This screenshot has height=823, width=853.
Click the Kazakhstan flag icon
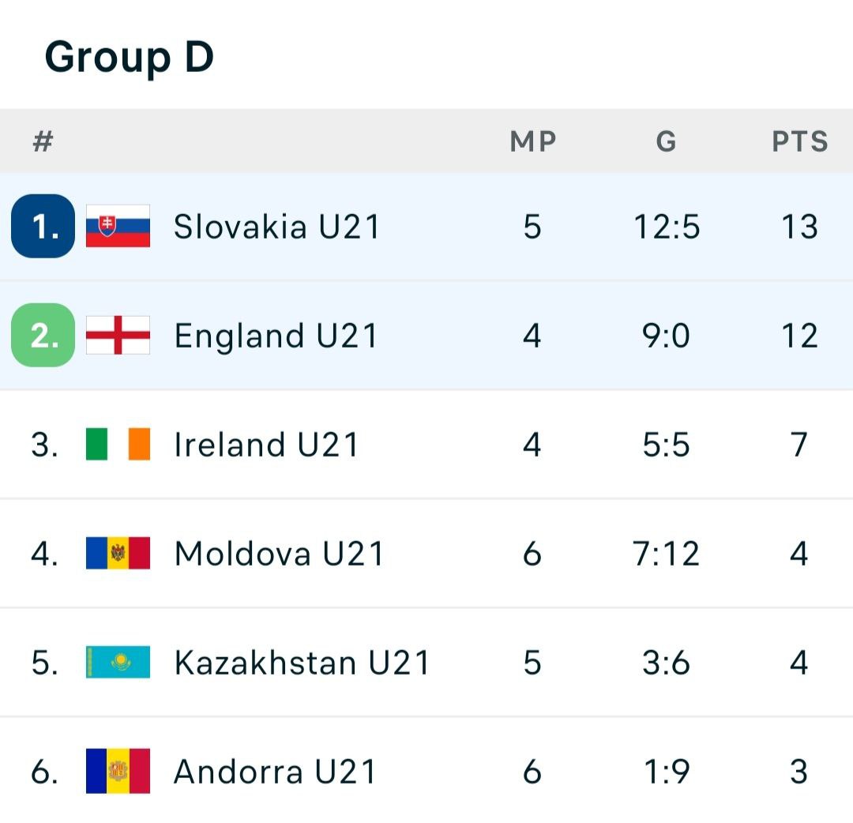pyautogui.click(x=118, y=662)
